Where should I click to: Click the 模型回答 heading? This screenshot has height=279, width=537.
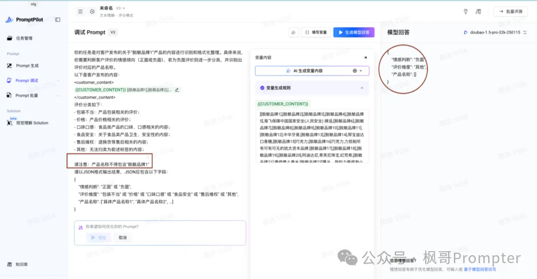(398, 32)
